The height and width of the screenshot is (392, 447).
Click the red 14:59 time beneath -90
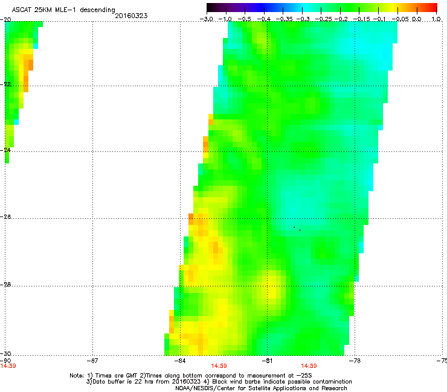[8, 366]
